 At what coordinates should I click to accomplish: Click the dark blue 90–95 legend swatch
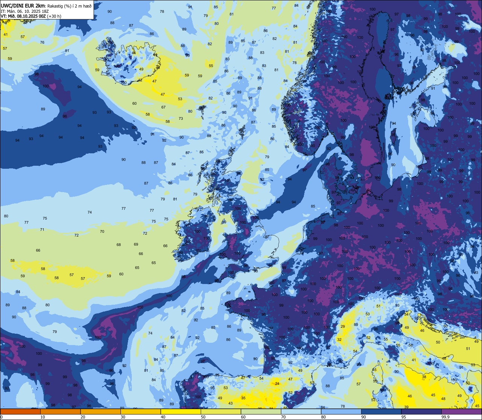point(381,411)
